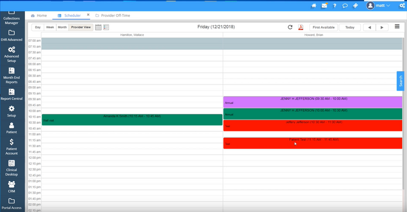Click the help question mark icon
Image resolution: width=407 pixels, height=212 pixels.
tap(335, 5)
